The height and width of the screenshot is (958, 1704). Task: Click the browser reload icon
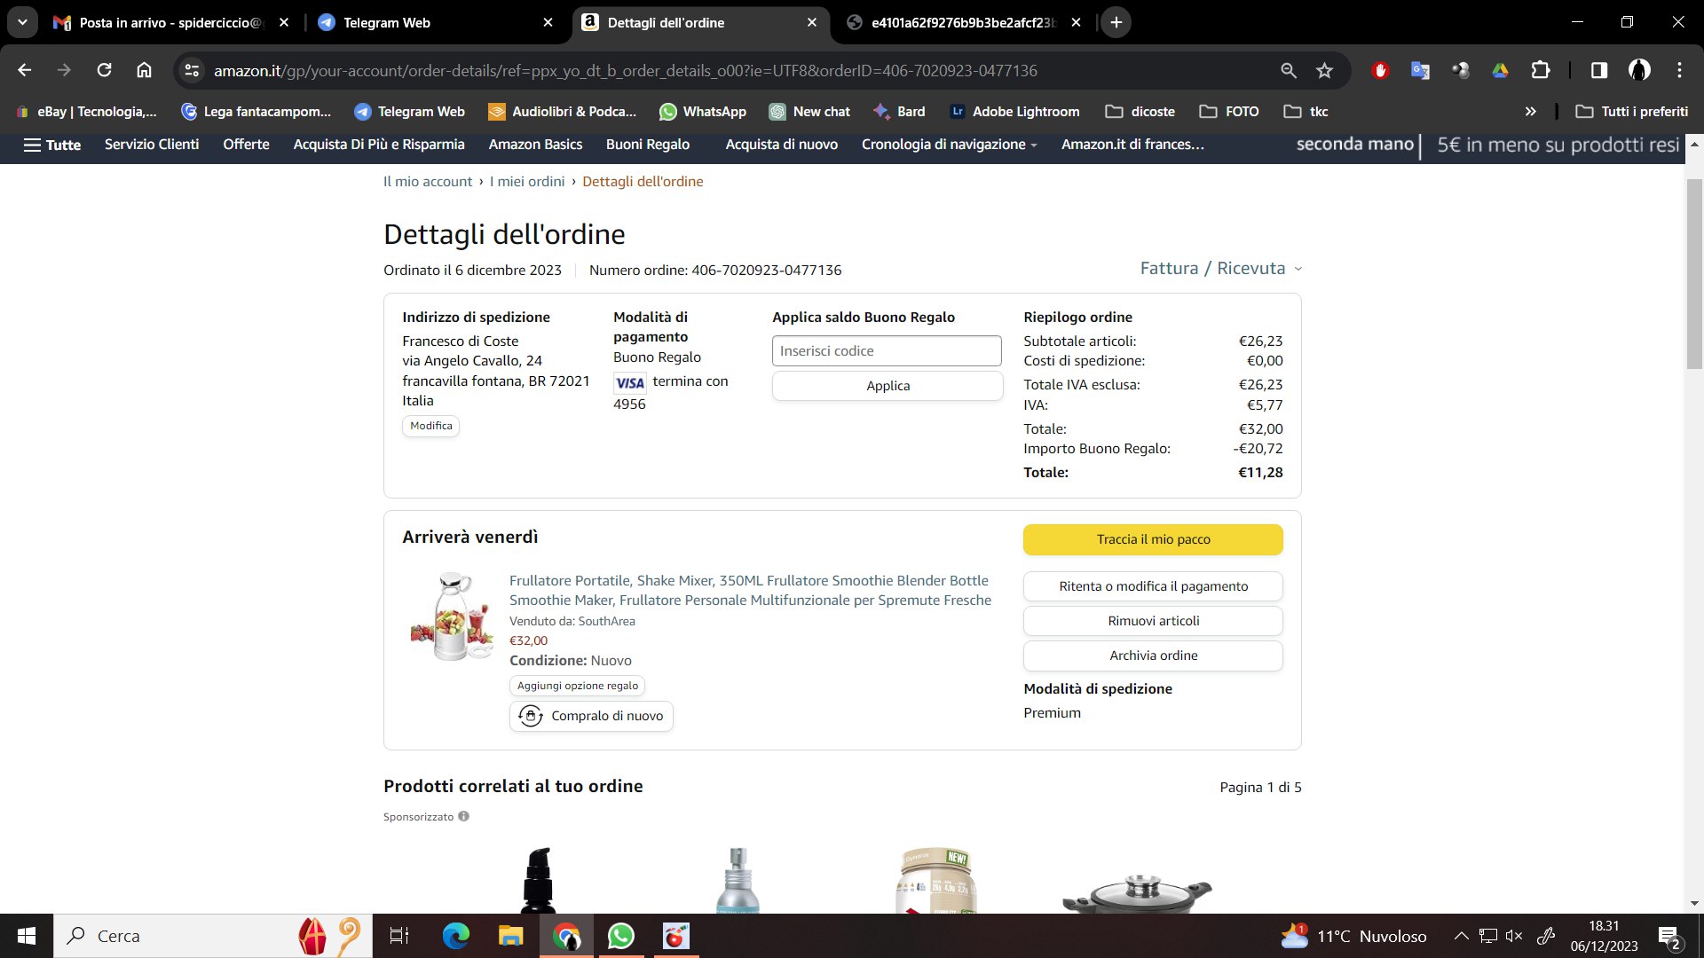point(104,70)
